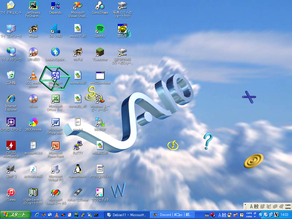Open the command prompt quick launch icon

pos(96,215)
